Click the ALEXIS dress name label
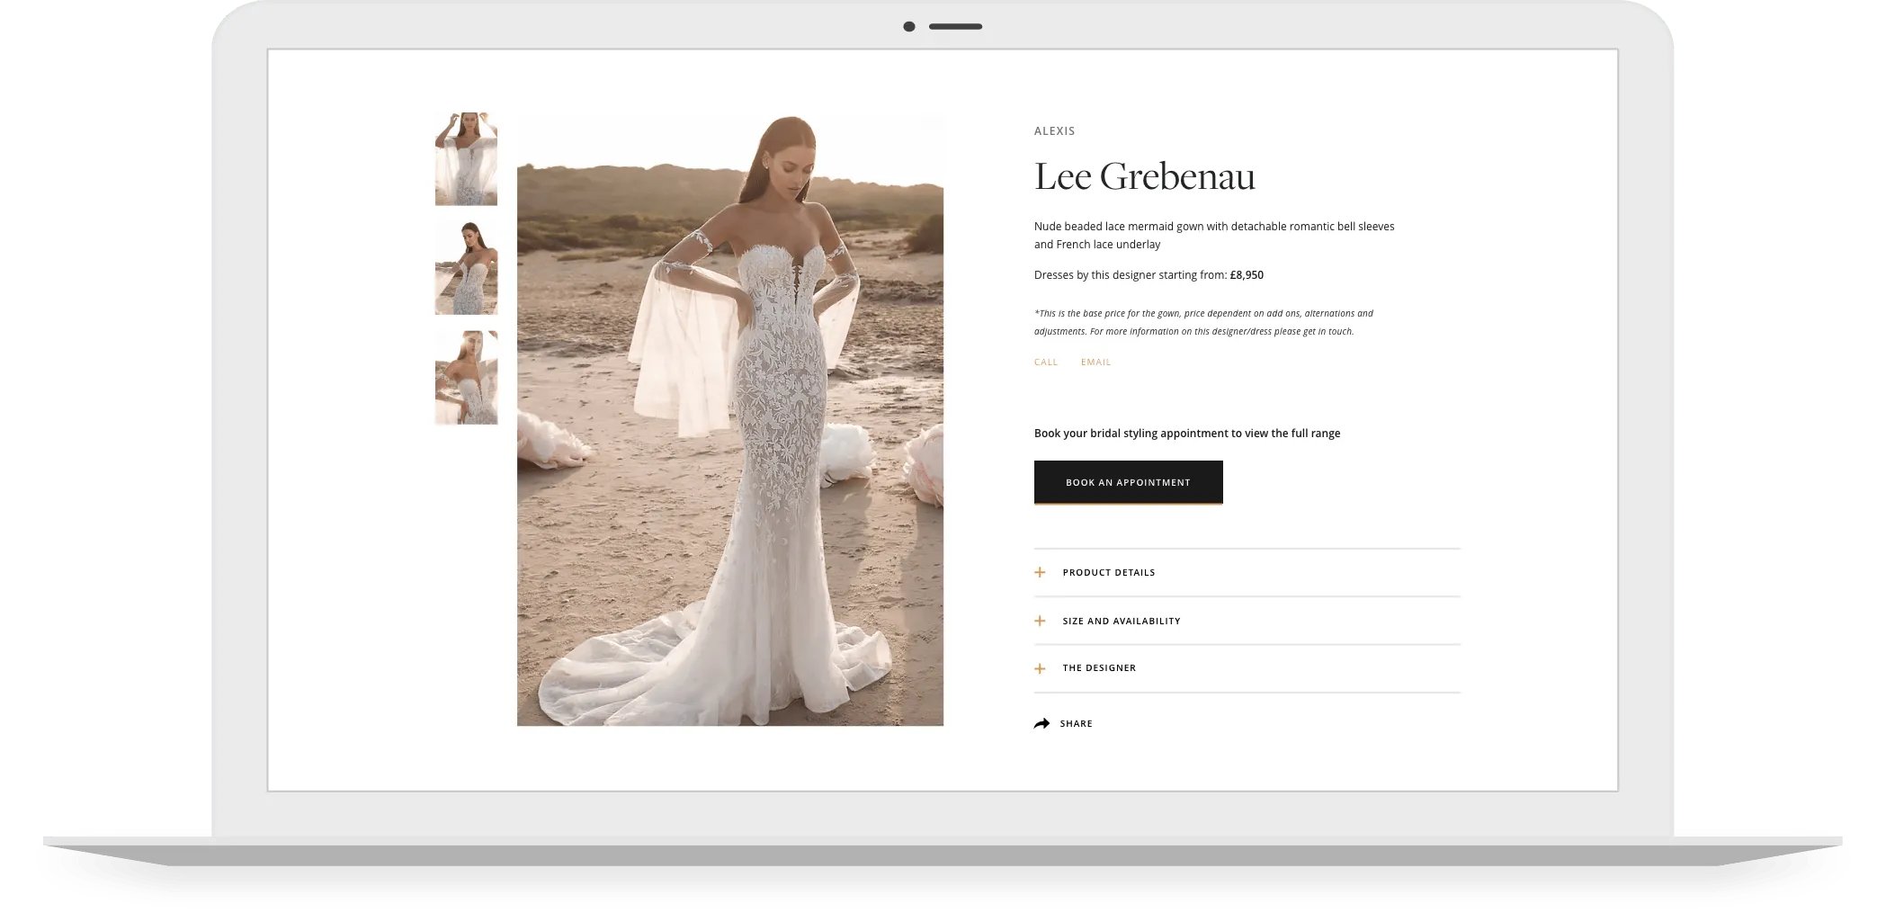The width and height of the screenshot is (1886, 922). [1054, 131]
